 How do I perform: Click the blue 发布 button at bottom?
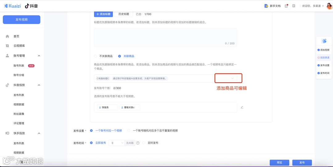[x=302, y=163]
